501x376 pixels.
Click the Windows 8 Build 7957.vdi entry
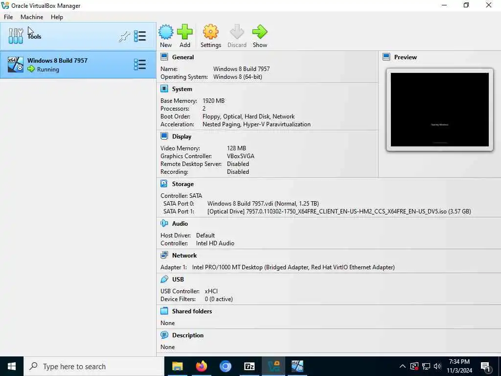263,203
